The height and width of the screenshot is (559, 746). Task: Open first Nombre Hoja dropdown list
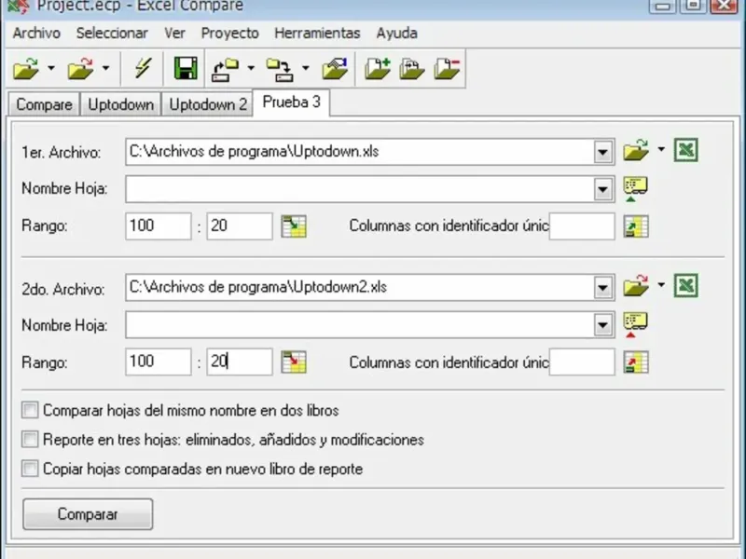coord(602,189)
